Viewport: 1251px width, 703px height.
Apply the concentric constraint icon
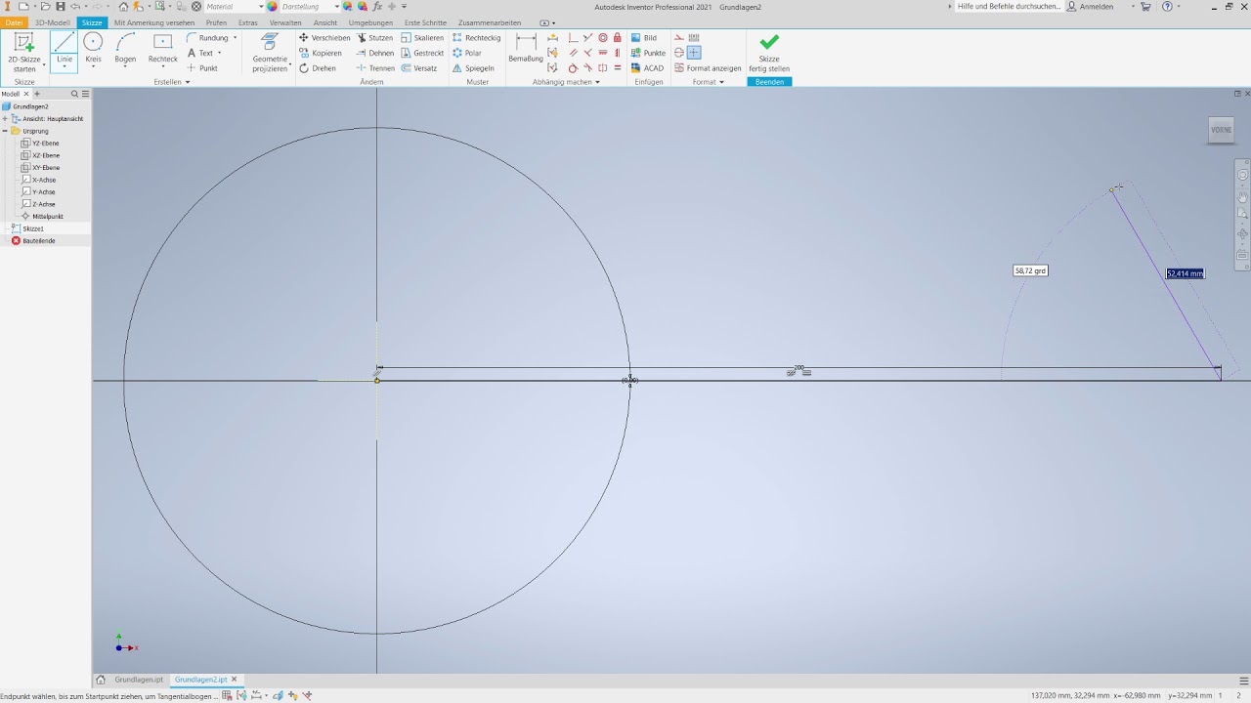pyautogui.click(x=603, y=38)
